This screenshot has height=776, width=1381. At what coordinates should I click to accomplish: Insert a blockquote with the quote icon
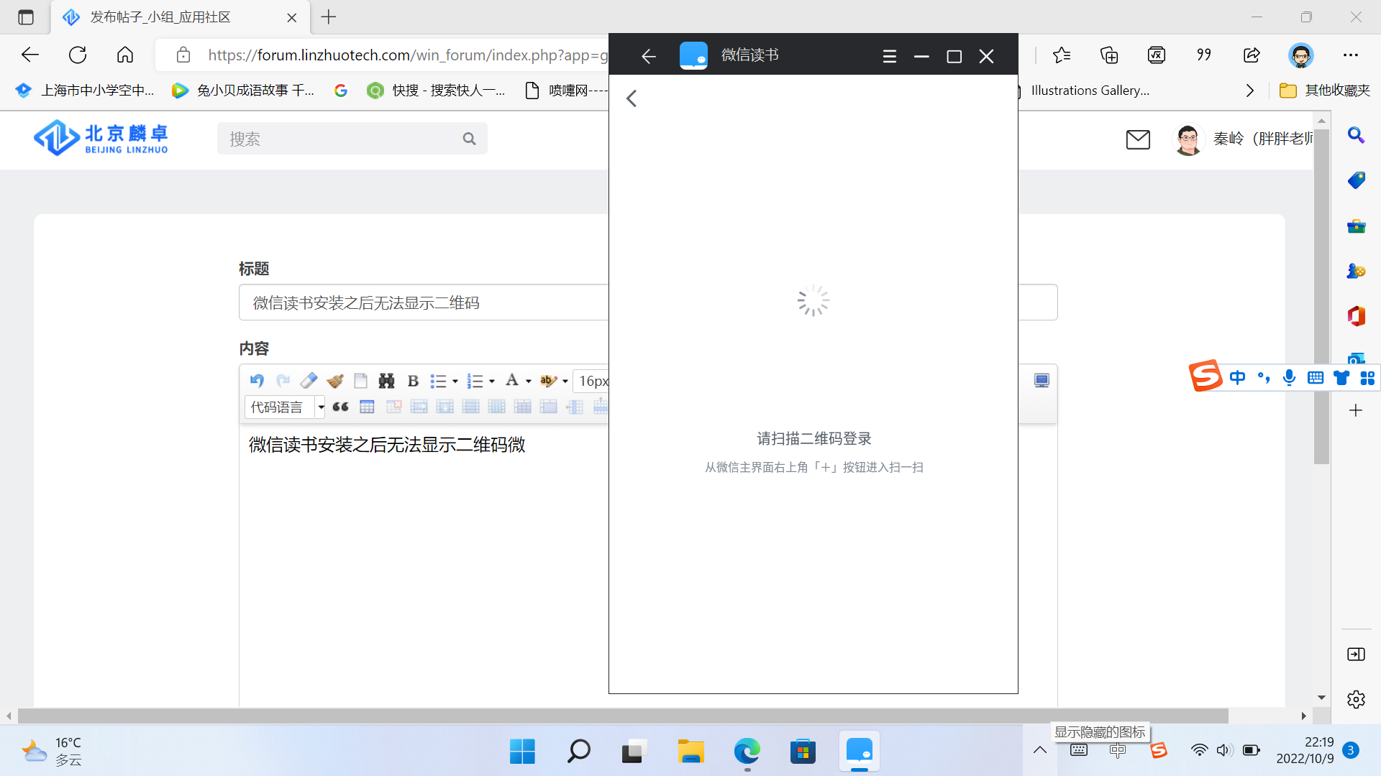click(x=340, y=407)
